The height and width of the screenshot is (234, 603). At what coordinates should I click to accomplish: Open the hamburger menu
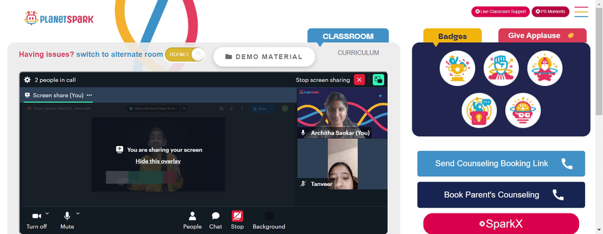pyautogui.click(x=581, y=12)
